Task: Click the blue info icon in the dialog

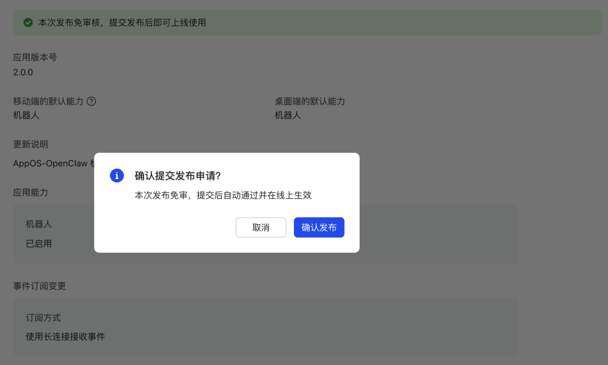Action: point(117,175)
